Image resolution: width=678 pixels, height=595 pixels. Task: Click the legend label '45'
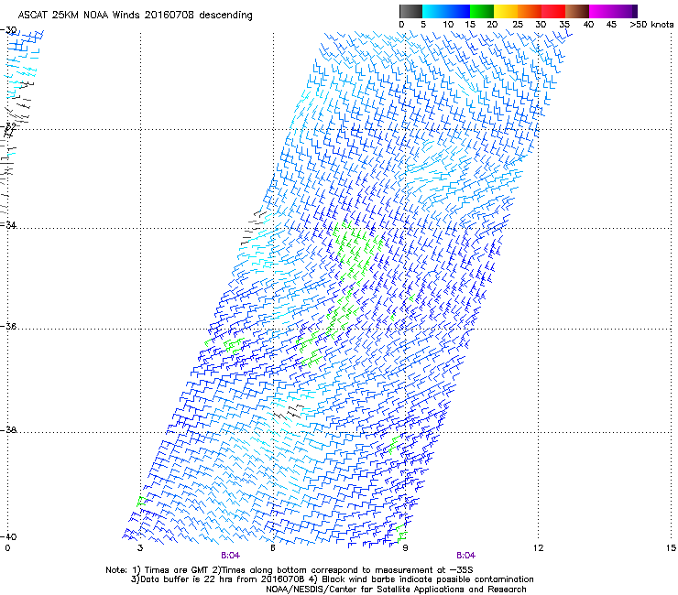[x=611, y=25]
